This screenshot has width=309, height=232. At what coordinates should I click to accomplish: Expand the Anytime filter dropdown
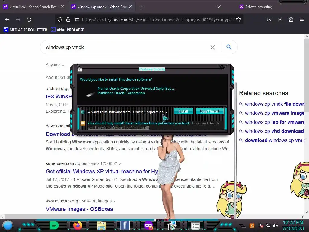tap(55, 65)
